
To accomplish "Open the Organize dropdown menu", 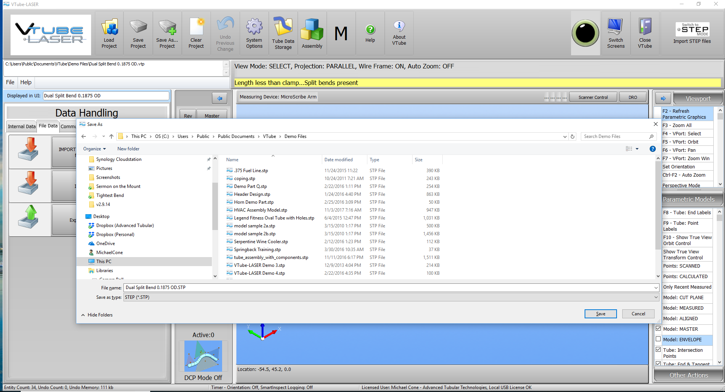I will (94, 149).
